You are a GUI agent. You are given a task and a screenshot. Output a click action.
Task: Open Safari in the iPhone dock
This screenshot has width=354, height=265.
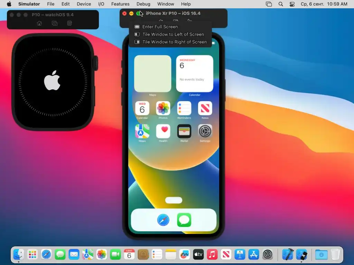pos(163,220)
